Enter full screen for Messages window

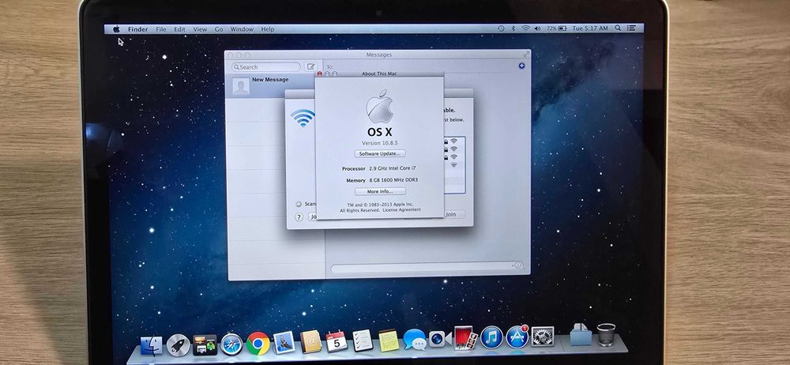point(526,54)
